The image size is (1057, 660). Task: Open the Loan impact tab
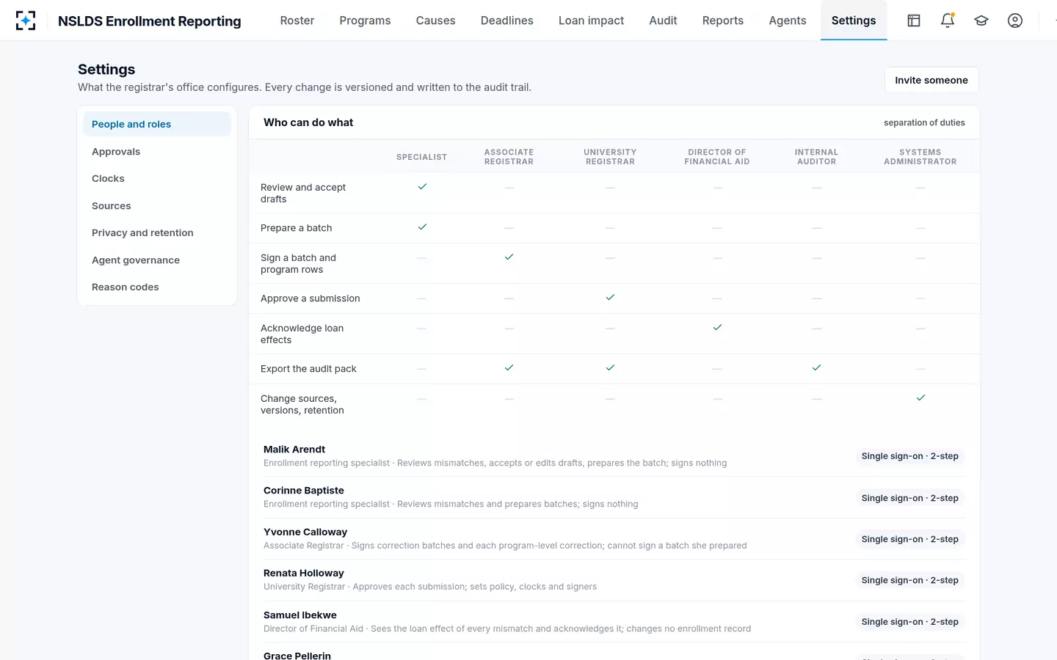tap(591, 21)
